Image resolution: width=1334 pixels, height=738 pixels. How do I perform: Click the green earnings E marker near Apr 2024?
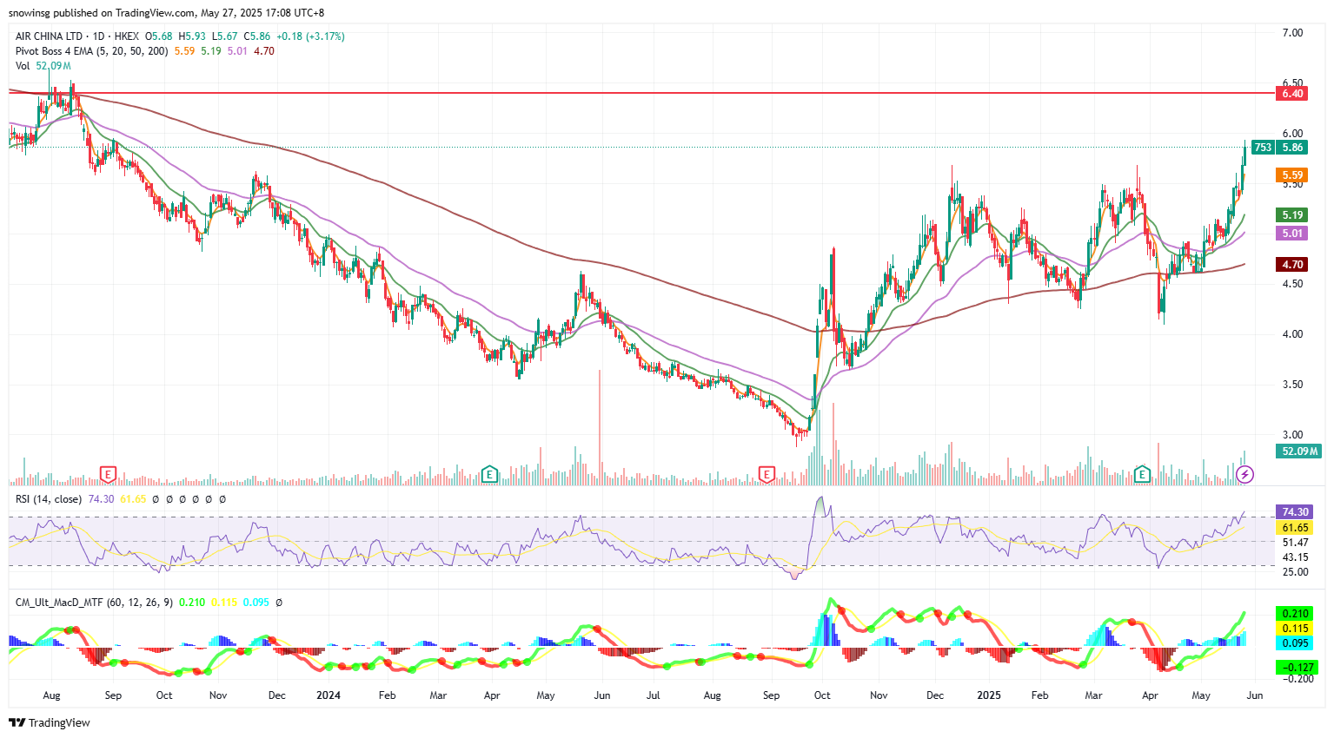point(490,474)
